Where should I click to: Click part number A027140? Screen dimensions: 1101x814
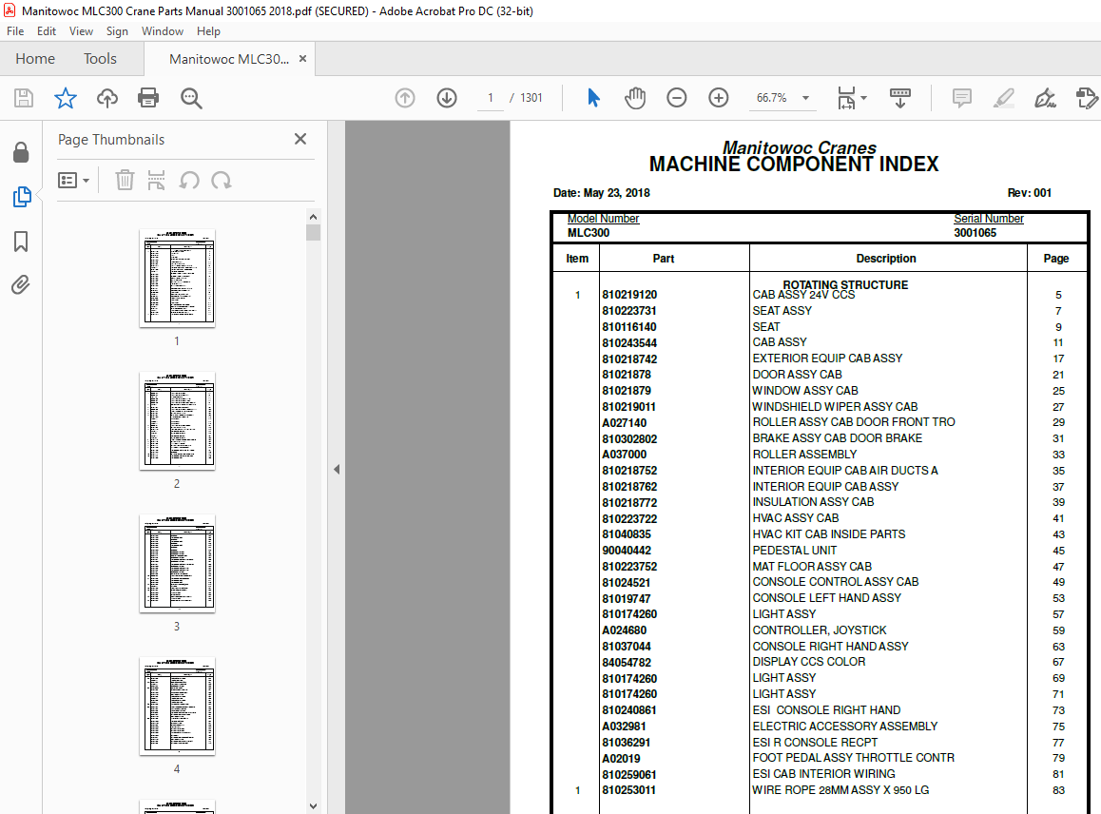click(x=625, y=423)
